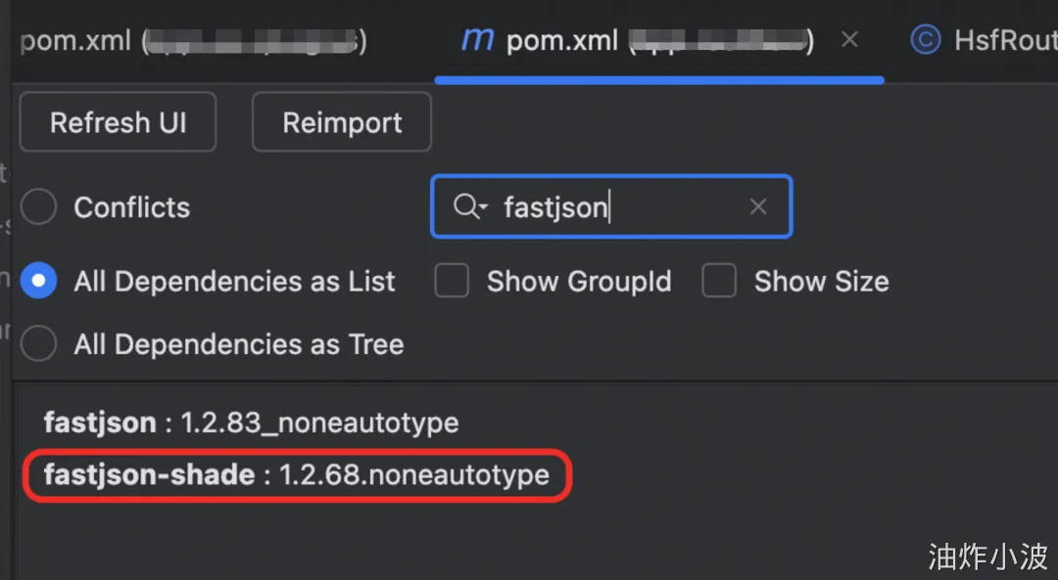The width and height of the screenshot is (1058, 580).
Task: Click the magnifier search icon
Action: 463,206
